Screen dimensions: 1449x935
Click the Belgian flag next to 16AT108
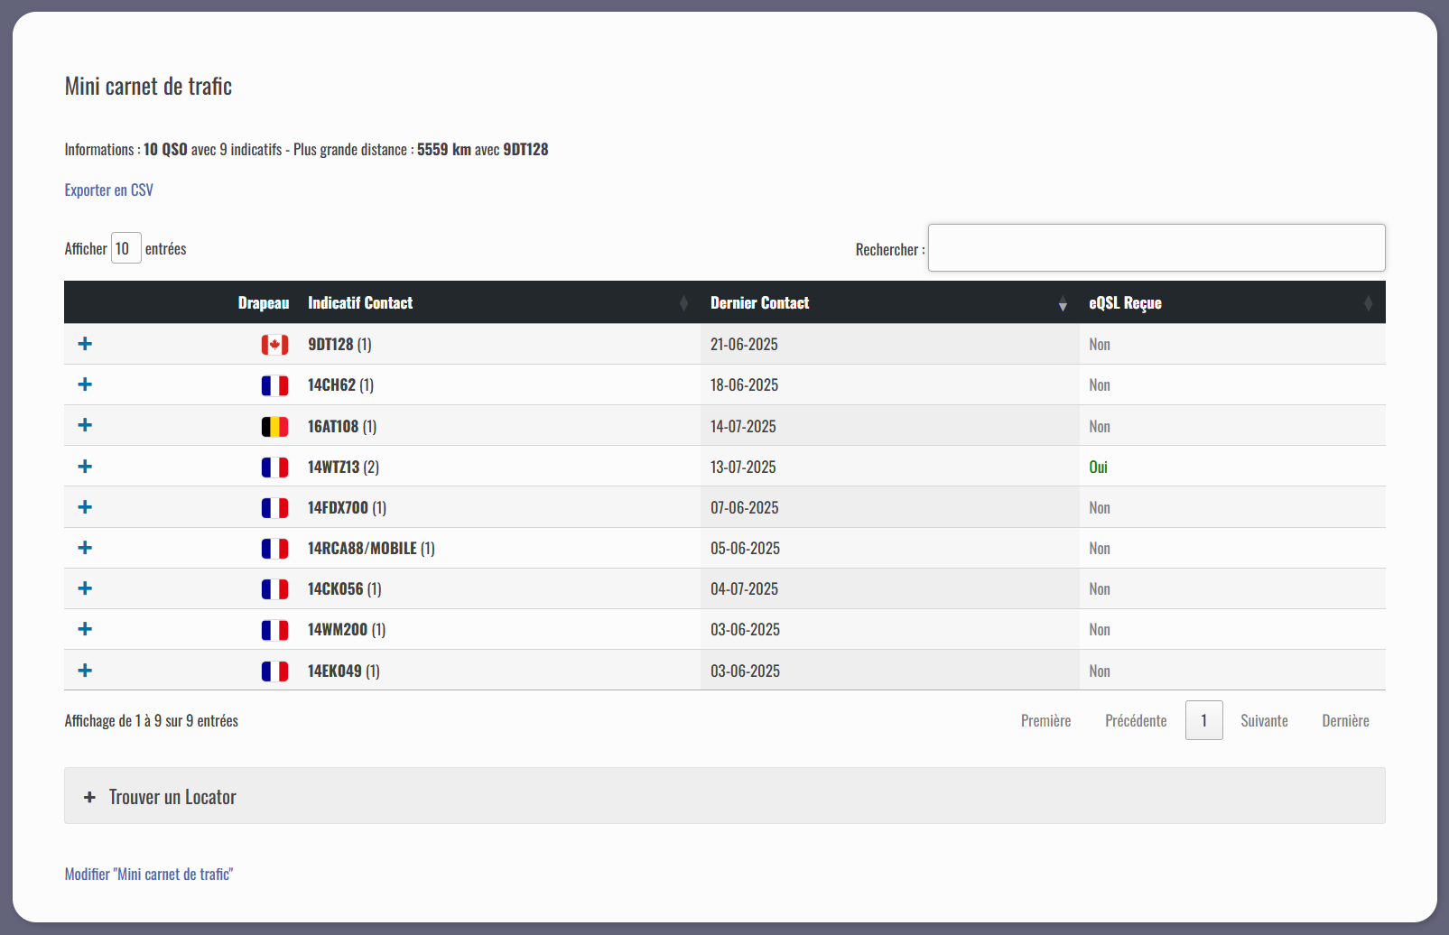pos(274,427)
